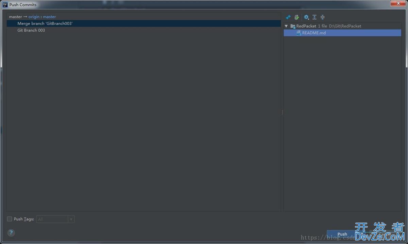Click the Collapse All icon
The image size is (408, 244).
323,17
